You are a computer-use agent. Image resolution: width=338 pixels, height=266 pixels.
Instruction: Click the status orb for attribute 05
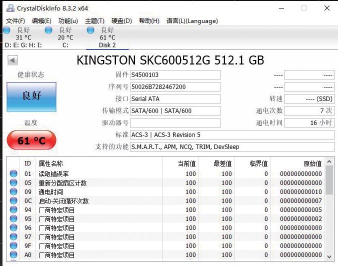coord(13,182)
